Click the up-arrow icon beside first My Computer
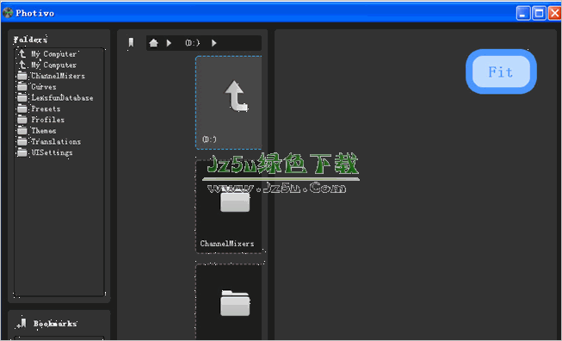Viewport: 562px width, 341px height. [x=22, y=54]
